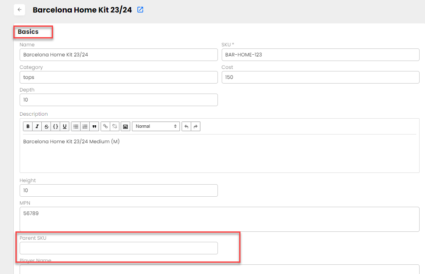Insert a blockquote
This screenshot has width=425, height=274.
click(94, 126)
